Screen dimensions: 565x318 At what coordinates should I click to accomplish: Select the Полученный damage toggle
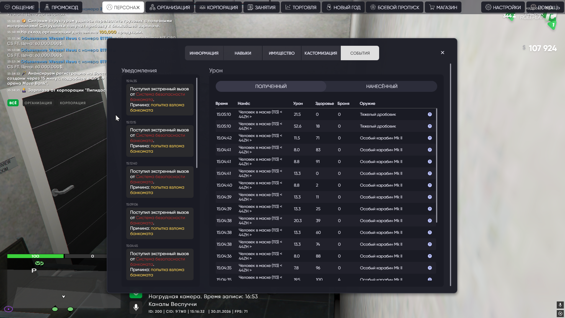271,86
